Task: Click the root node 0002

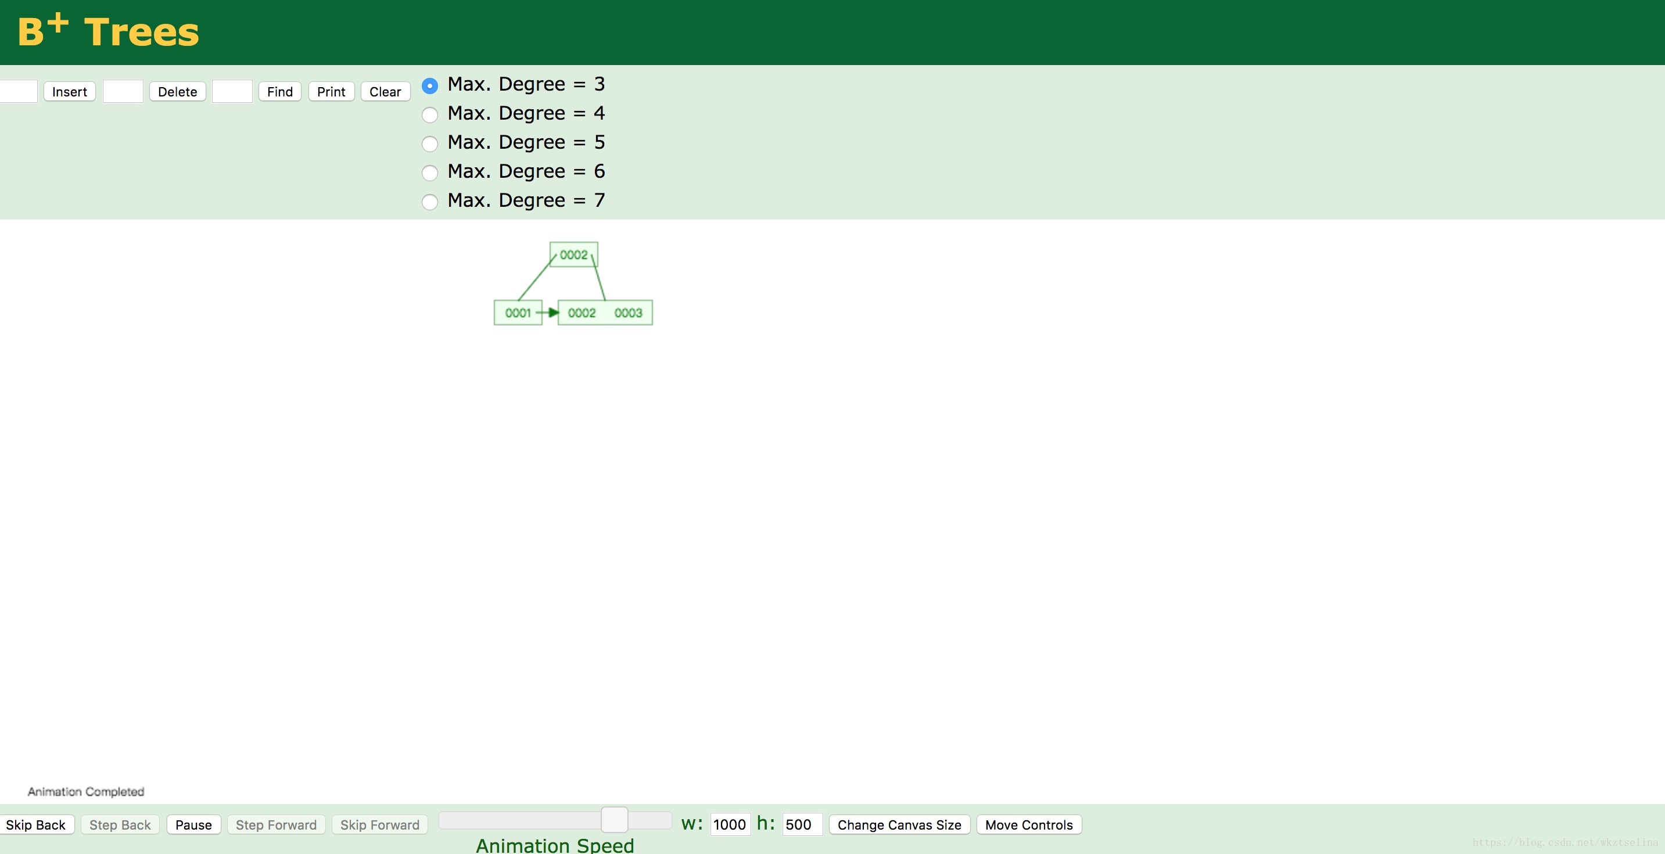Action: pos(574,254)
